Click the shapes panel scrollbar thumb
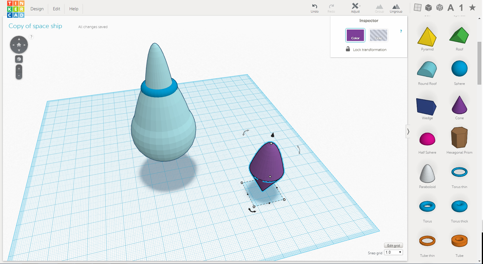This screenshot has width=483, height=264. 479,63
